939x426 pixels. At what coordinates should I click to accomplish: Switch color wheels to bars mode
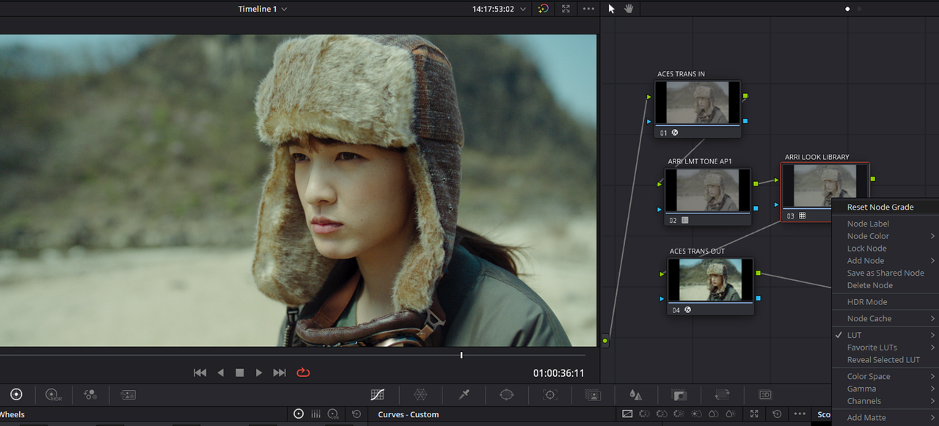point(315,414)
